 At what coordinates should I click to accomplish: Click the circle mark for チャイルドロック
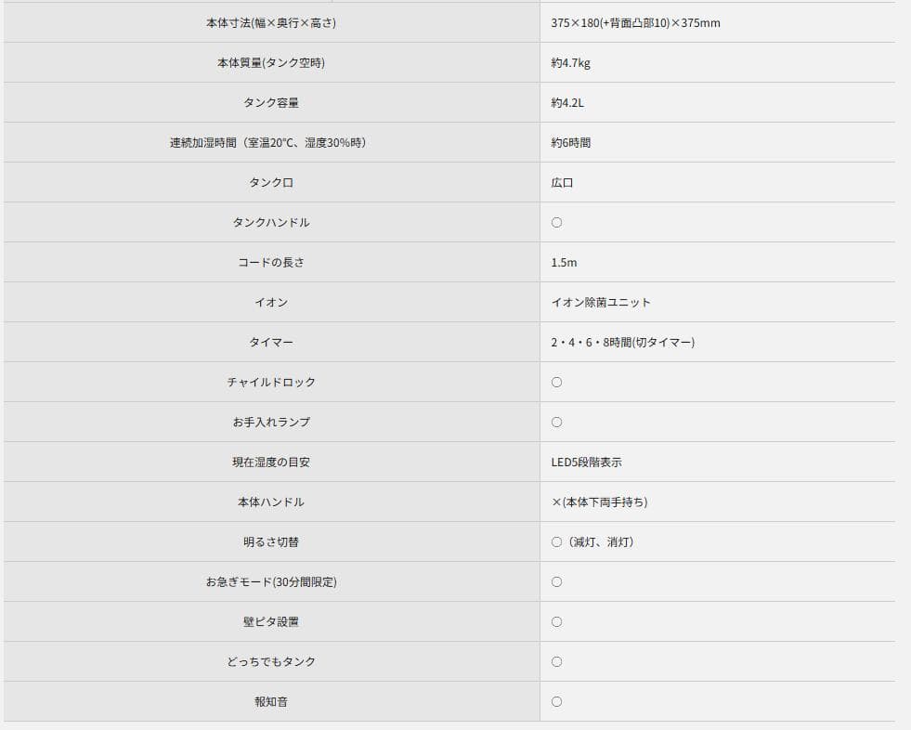556,383
